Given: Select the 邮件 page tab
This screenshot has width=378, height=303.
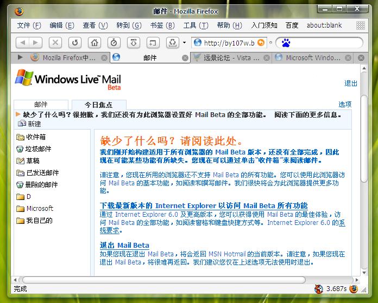Looking at the screenshot, I should click(41, 105).
